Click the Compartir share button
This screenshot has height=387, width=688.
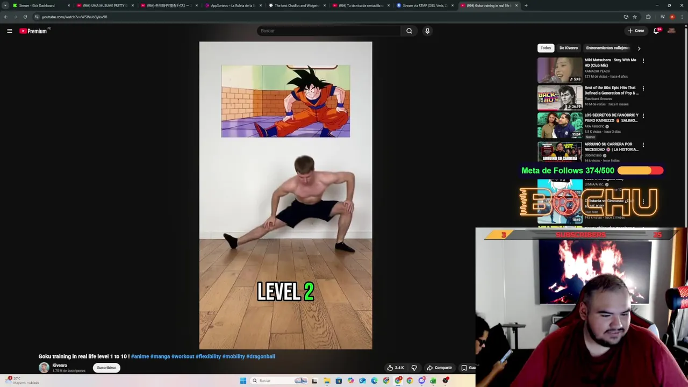coord(439,368)
